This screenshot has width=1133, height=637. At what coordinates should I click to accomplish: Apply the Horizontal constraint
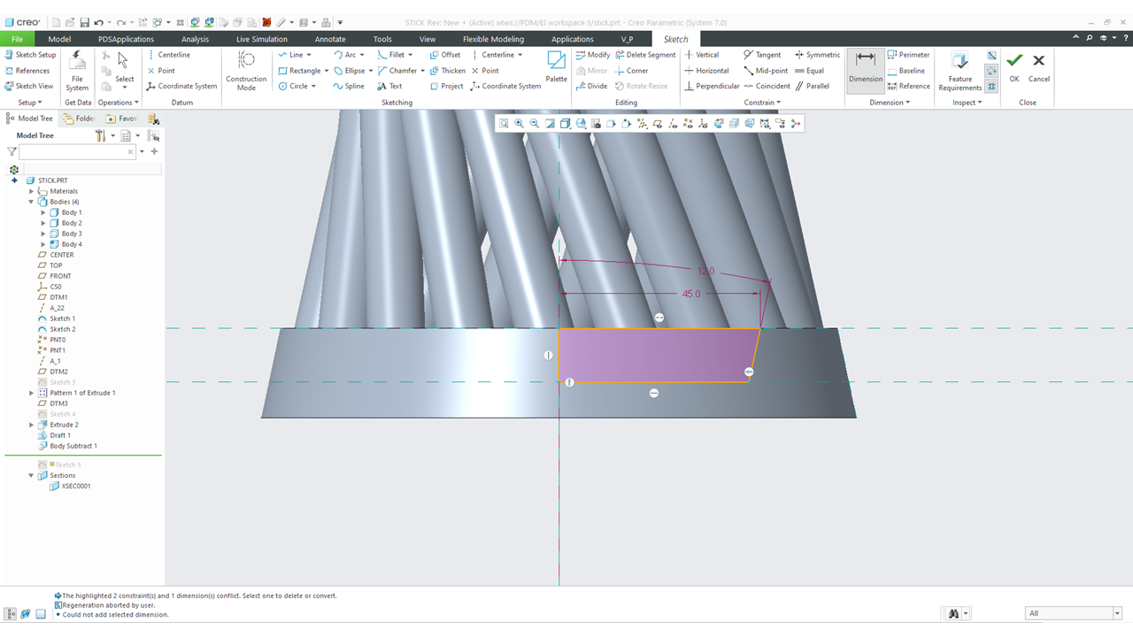pos(706,71)
